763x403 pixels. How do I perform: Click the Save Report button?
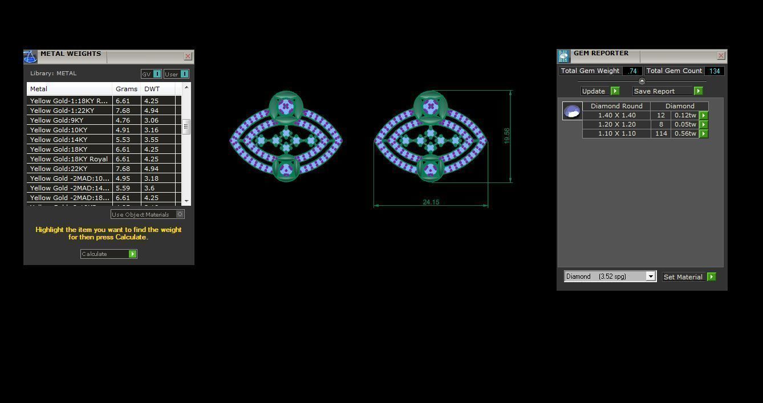pyautogui.click(x=663, y=91)
